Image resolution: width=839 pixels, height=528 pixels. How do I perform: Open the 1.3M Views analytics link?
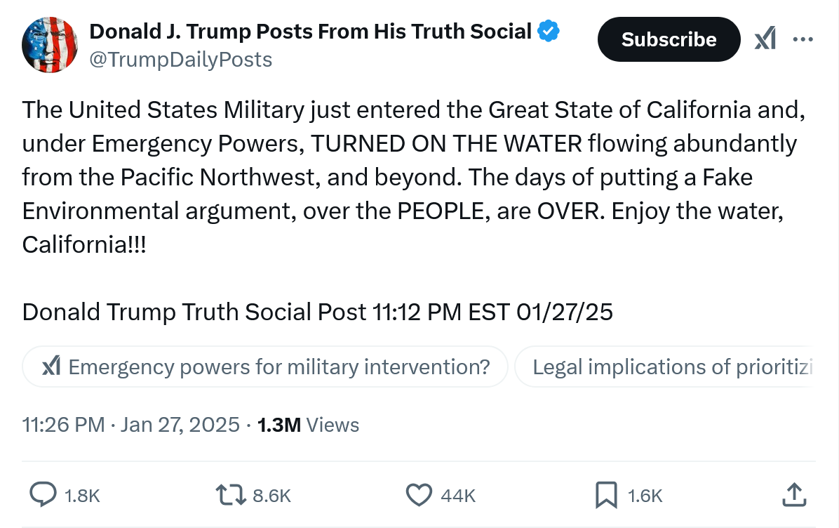tap(309, 425)
